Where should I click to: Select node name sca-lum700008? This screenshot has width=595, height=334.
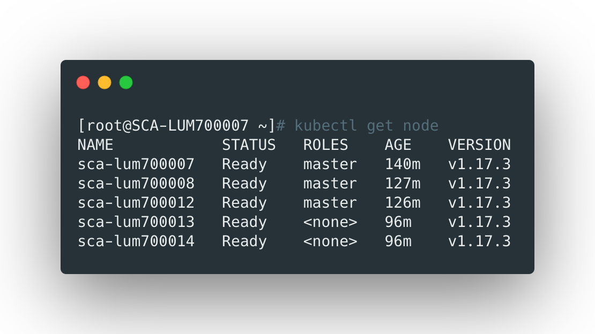tap(136, 184)
